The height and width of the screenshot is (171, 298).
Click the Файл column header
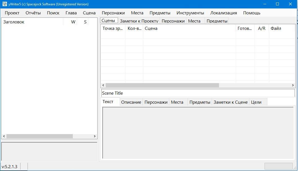click(276, 28)
